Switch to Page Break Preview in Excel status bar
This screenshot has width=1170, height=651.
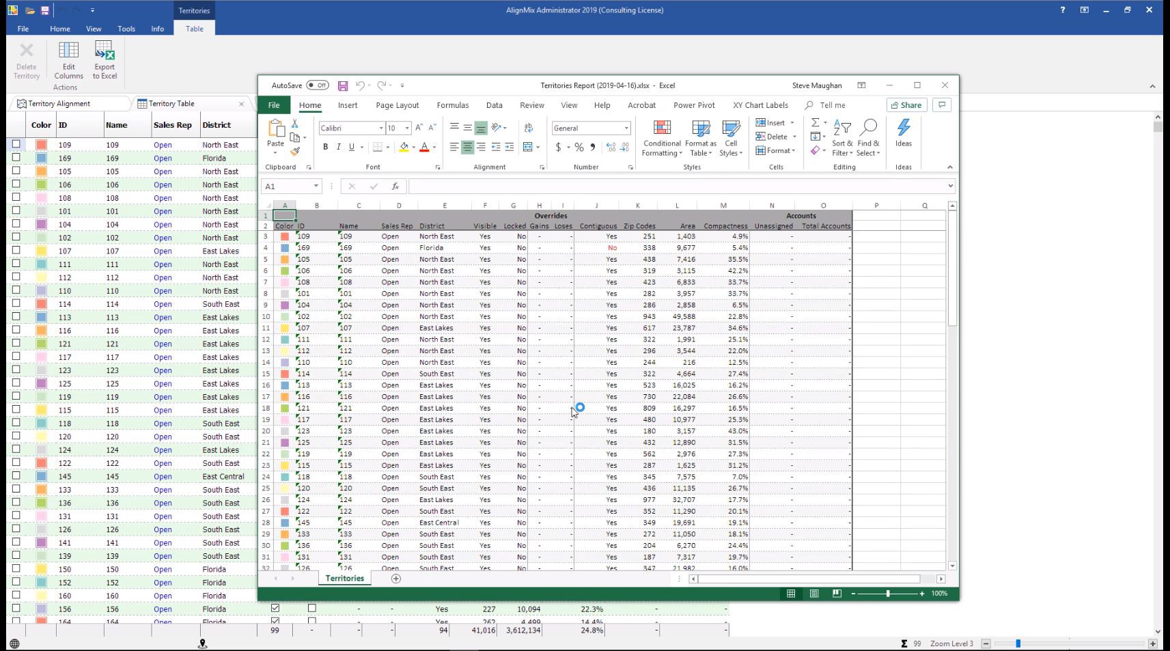pos(837,594)
